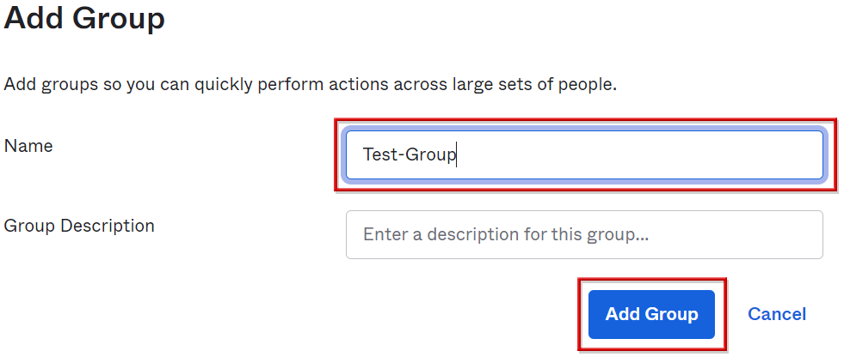Click the Group Description label
This screenshot has height=357, width=844.
click(x=79, y=226)
